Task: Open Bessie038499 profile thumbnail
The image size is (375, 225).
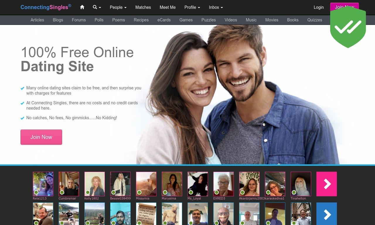Action: [120, 184]
